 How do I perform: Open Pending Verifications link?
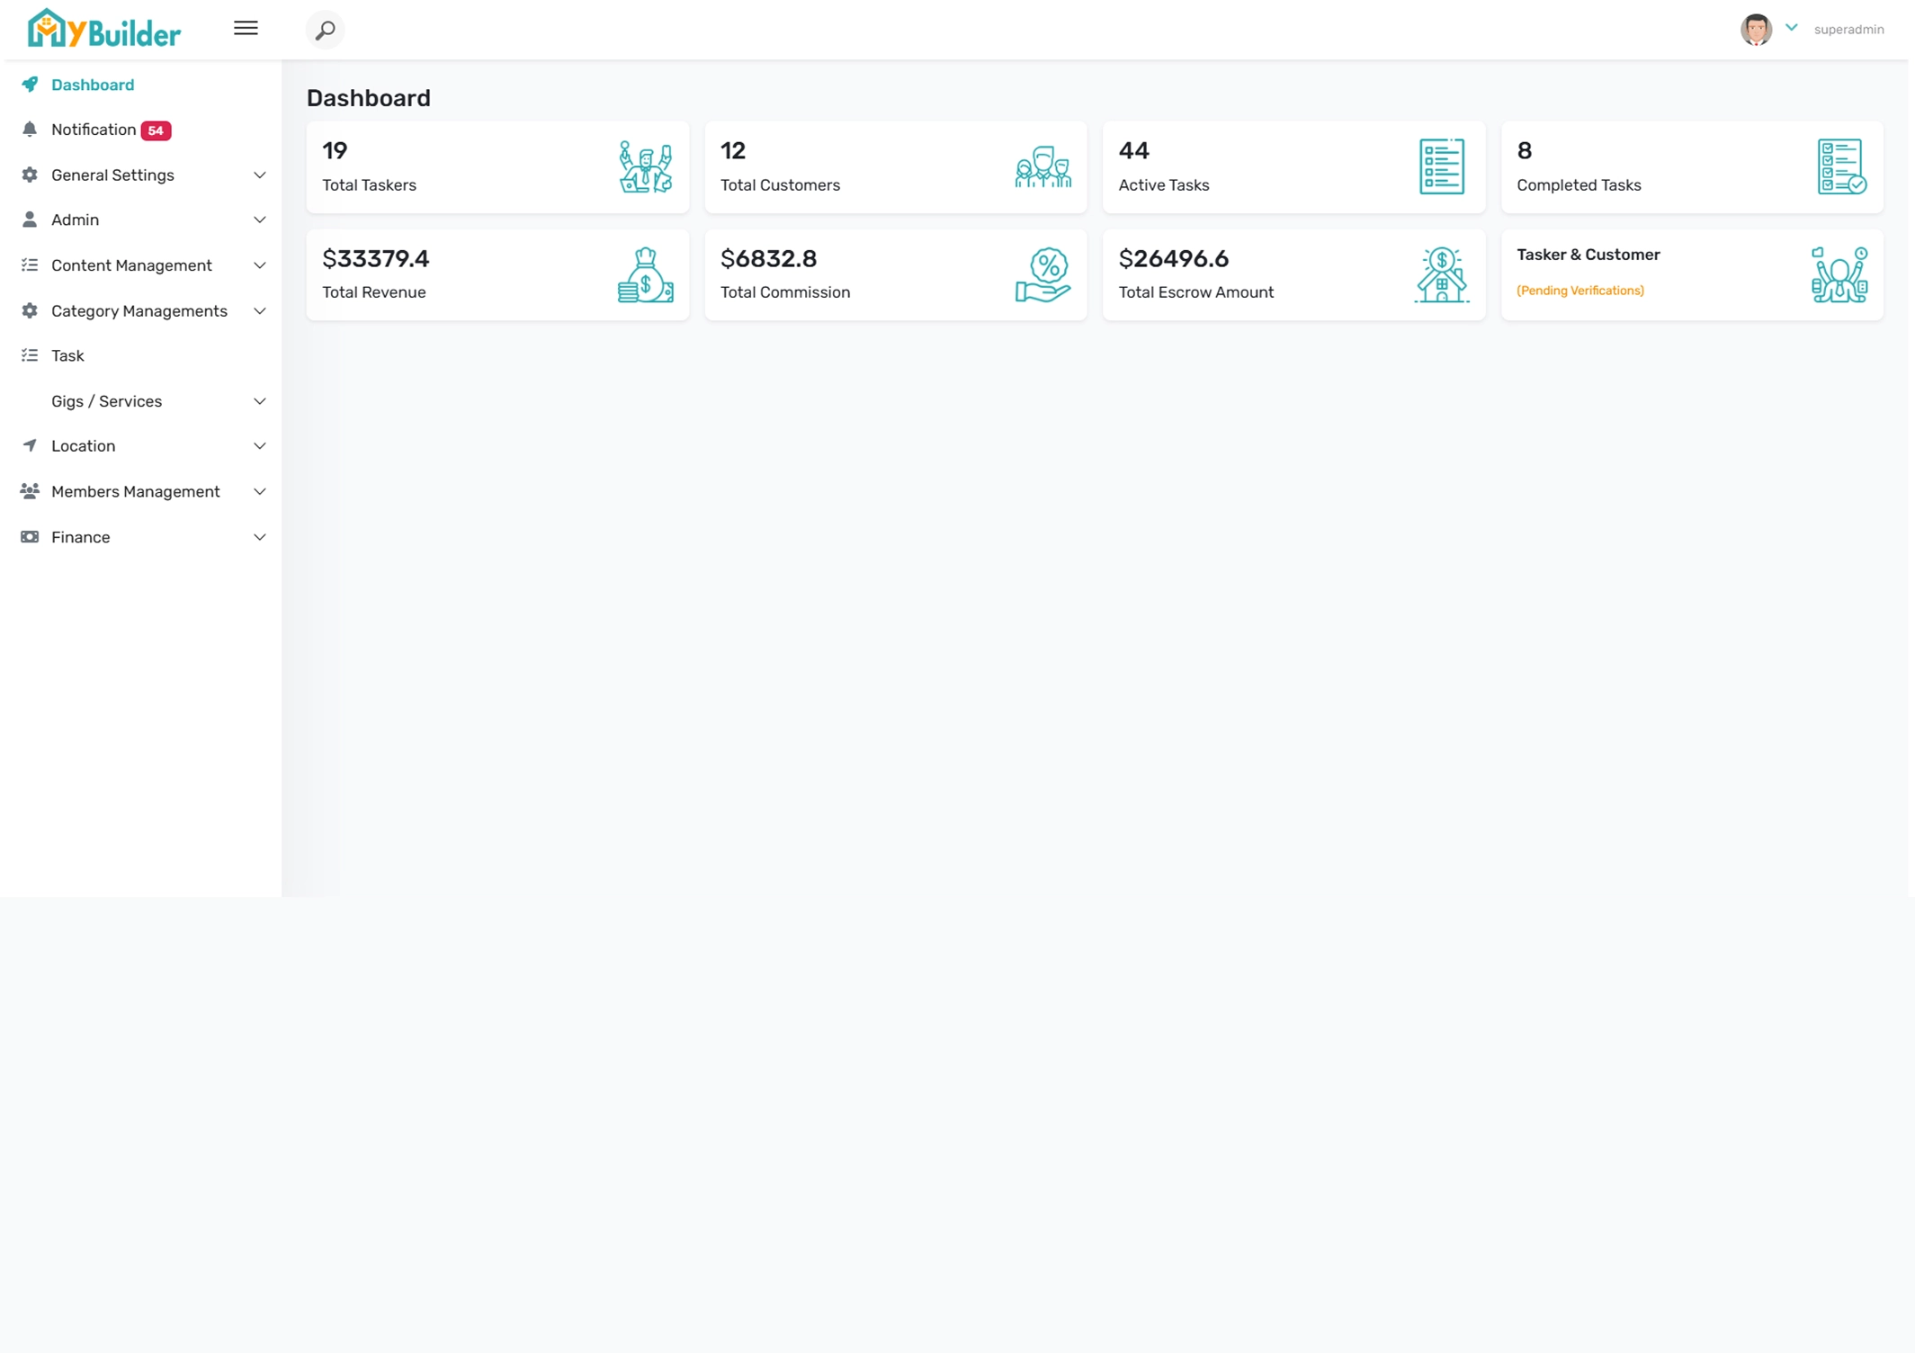pos(1579,291)
